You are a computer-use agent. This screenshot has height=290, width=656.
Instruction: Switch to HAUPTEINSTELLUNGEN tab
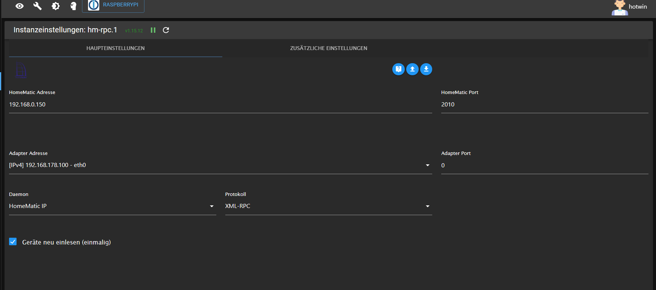(x=115, y=48)
